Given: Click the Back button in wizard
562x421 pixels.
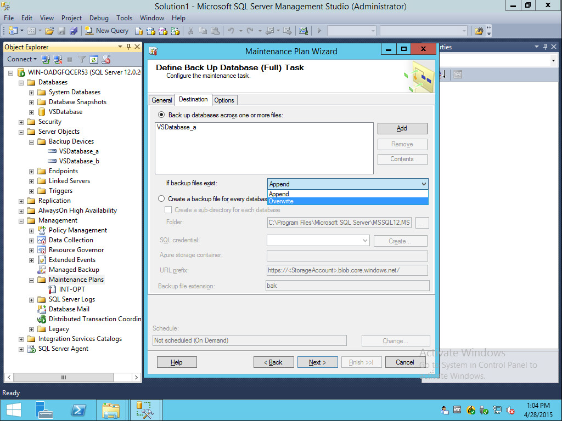Looking at the screenshot, I should pyautogui.click(x=273, y=362).
